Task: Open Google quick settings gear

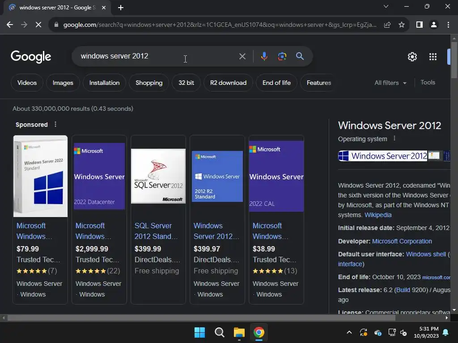Action: point(412,57)
